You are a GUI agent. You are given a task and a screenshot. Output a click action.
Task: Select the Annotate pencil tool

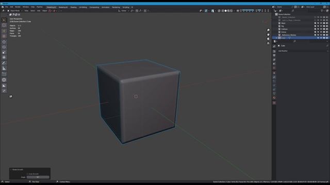(x=4, y=63)
